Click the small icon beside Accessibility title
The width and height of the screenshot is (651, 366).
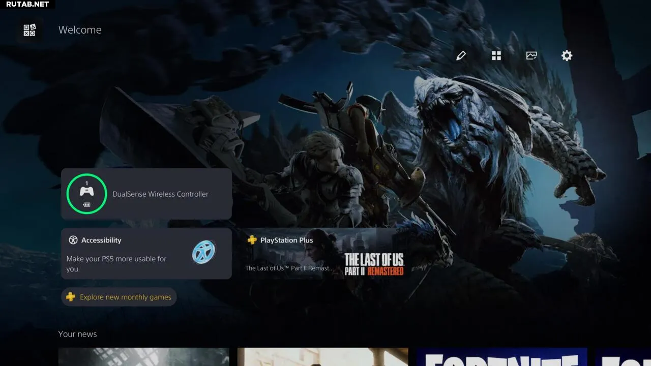tap(73, 240)
